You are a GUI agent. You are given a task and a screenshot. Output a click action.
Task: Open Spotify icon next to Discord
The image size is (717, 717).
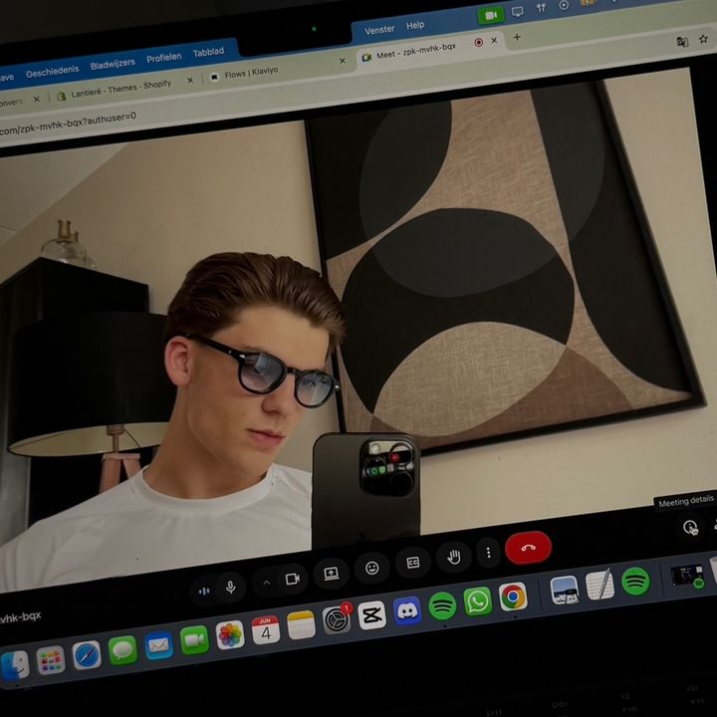[x=442, y=605]
